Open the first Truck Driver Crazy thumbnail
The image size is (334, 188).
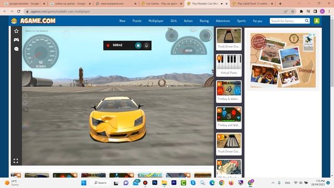[x=229, y=39]
